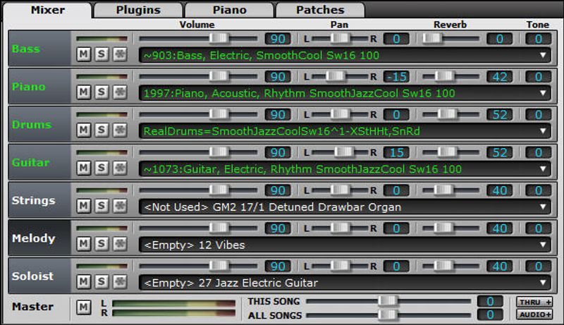The width and height of the screenshot is (564, 325).
Task: Click the Piano reverb value 42
Action: (x=500, y=77)
